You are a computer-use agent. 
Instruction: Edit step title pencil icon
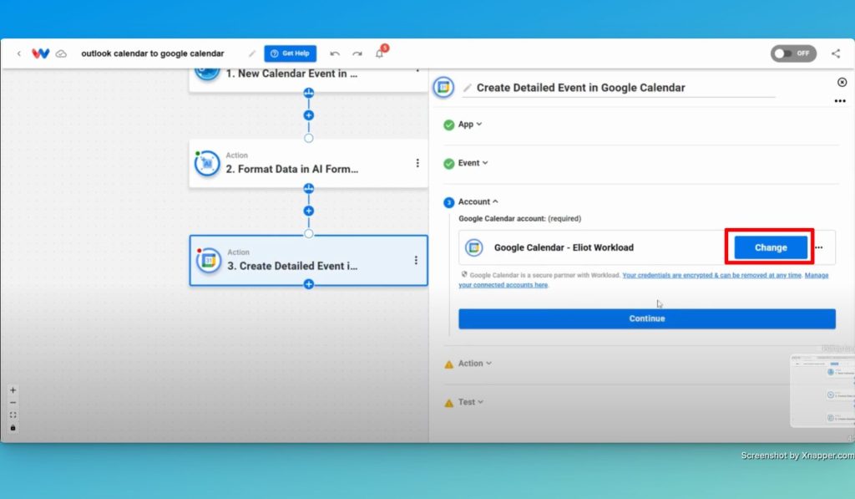click(x=468, y=88)
